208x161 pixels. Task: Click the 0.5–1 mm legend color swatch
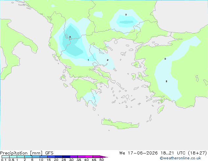pyautogui.click(x=13, y=157)
